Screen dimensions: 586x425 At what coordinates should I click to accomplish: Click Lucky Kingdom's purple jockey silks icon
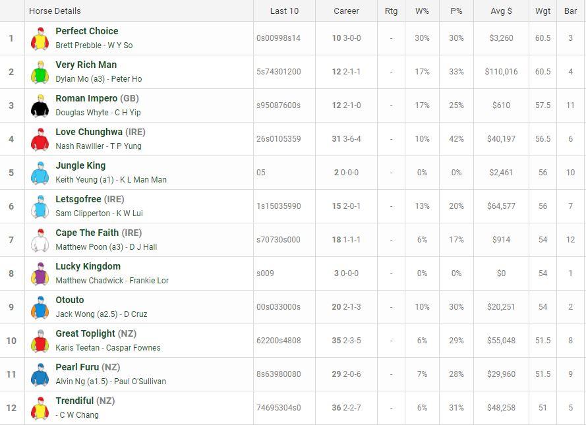click(x=40, y=273)
